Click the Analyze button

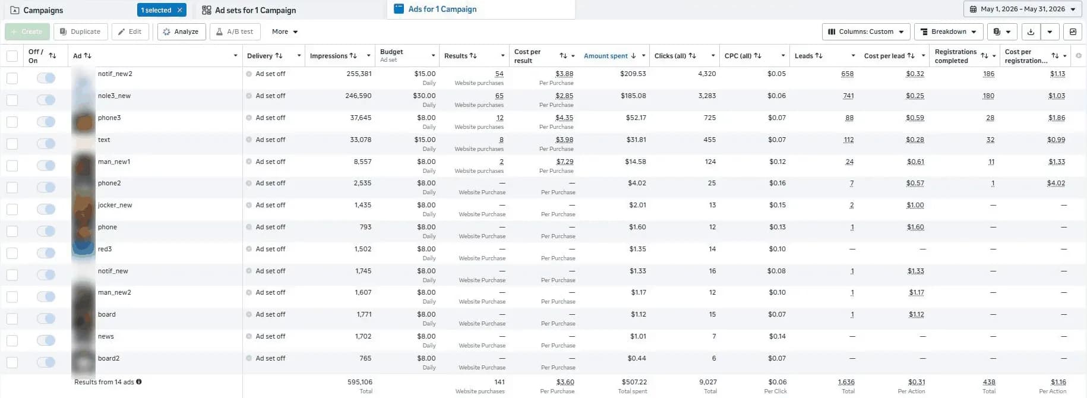[x=181, y=31]
